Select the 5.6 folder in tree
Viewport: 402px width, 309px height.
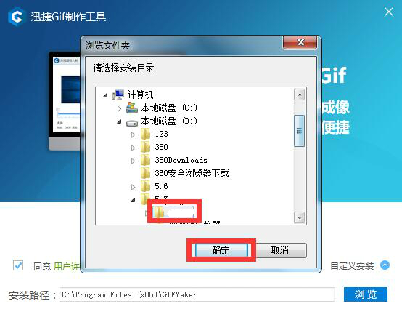(x=161, y=186)
